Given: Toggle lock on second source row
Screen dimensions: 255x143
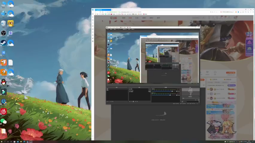Looking at the screenshot, I should tap(150, 90).
